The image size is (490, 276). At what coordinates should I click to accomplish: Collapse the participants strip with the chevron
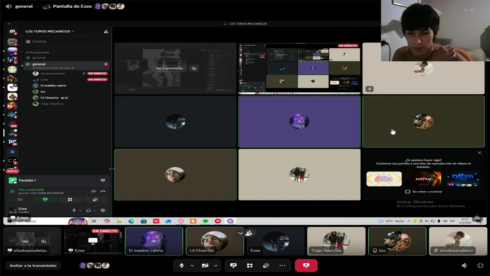click(240, 233)
